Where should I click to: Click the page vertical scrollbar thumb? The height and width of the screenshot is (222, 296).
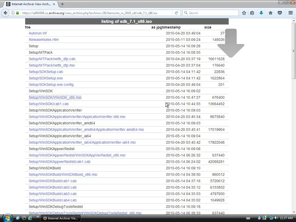(293, 51)
